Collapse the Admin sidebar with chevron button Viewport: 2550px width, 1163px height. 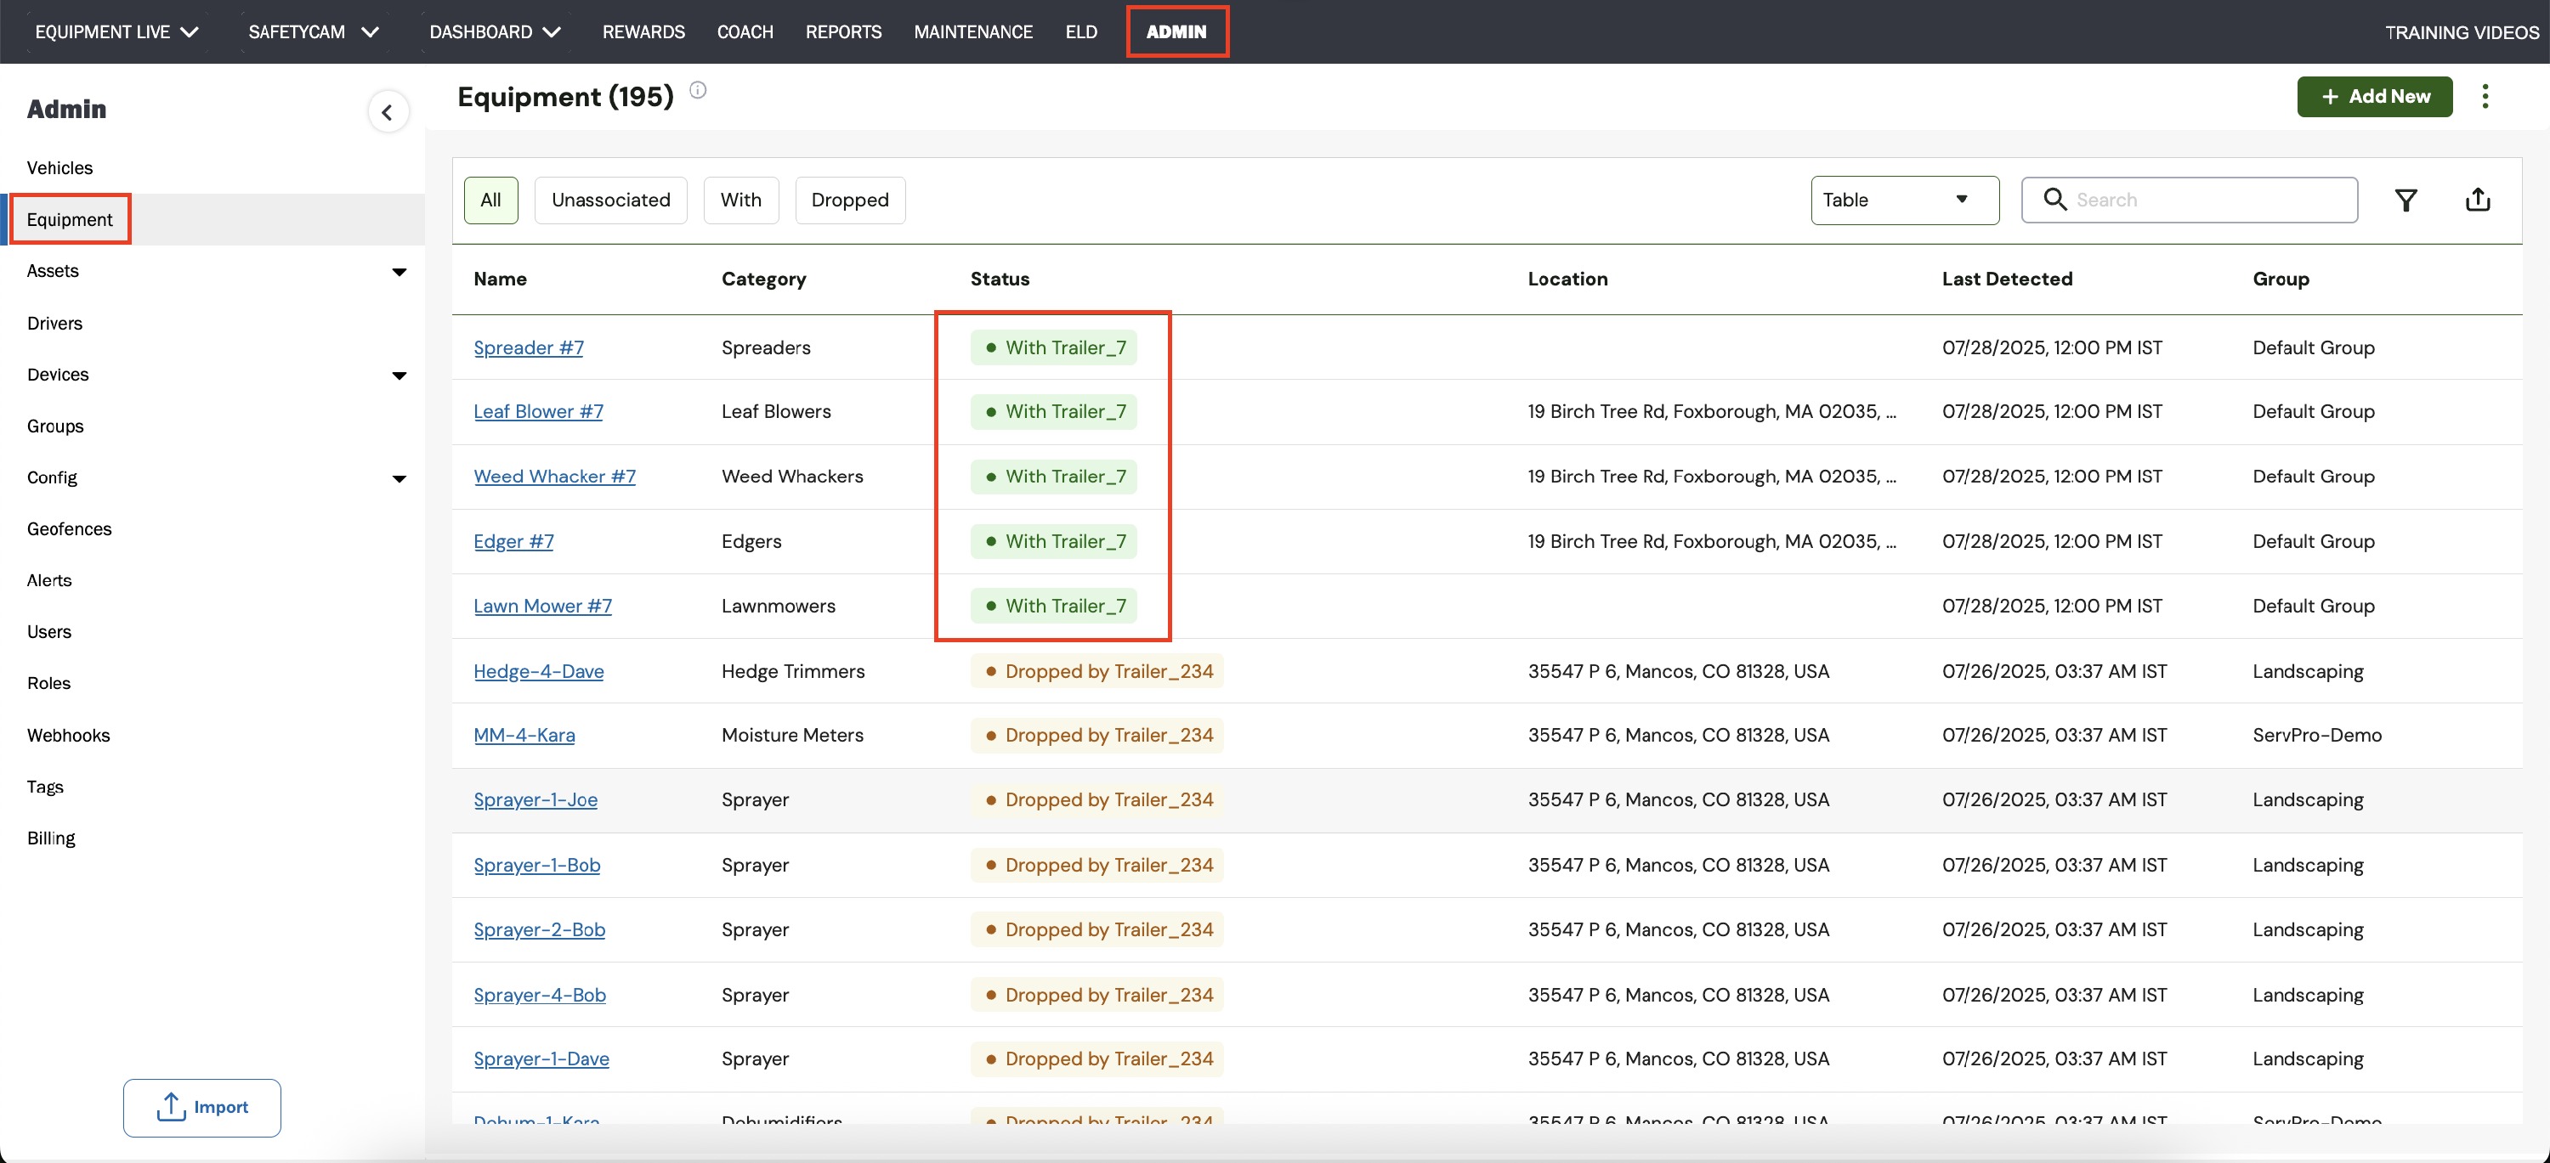click(x=388, y=112)
